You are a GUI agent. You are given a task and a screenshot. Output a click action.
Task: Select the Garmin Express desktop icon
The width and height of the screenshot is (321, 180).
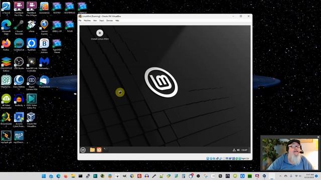click(x=44, y=27)
